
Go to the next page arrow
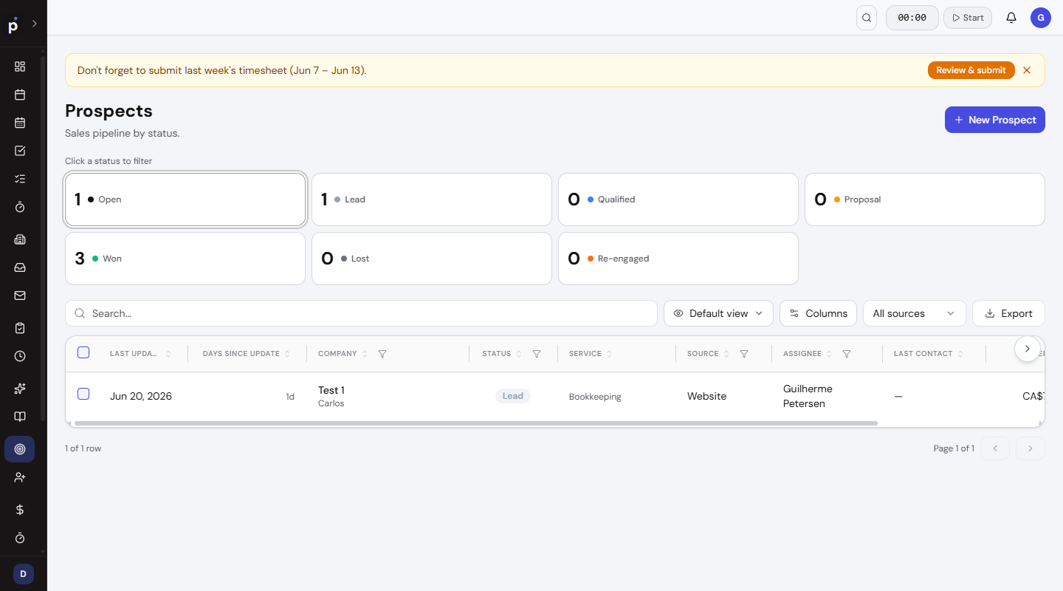point(1031,448)
